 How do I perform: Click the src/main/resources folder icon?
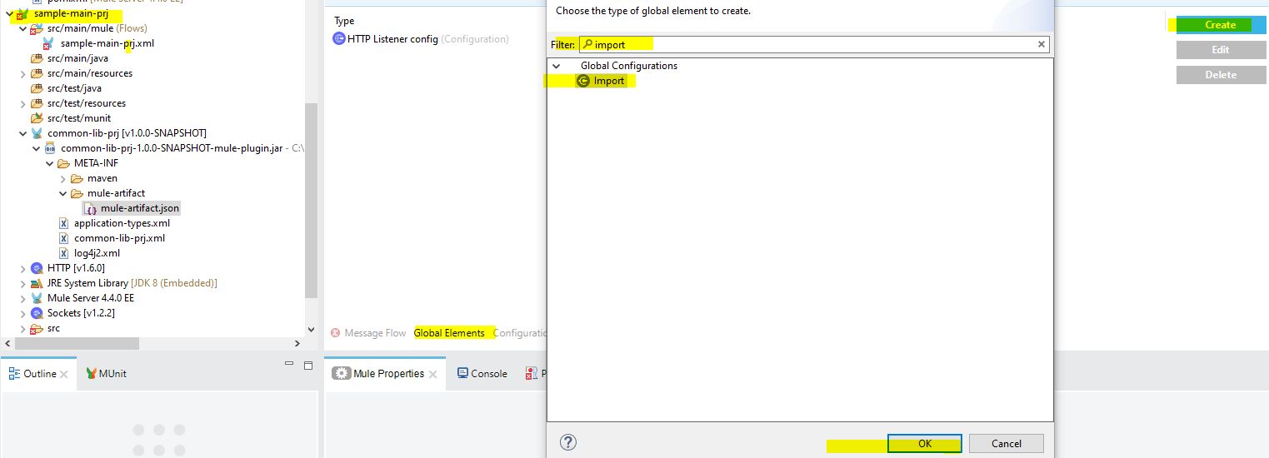coord(37,73)
